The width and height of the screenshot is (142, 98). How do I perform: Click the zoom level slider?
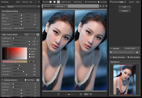(70, 94)
